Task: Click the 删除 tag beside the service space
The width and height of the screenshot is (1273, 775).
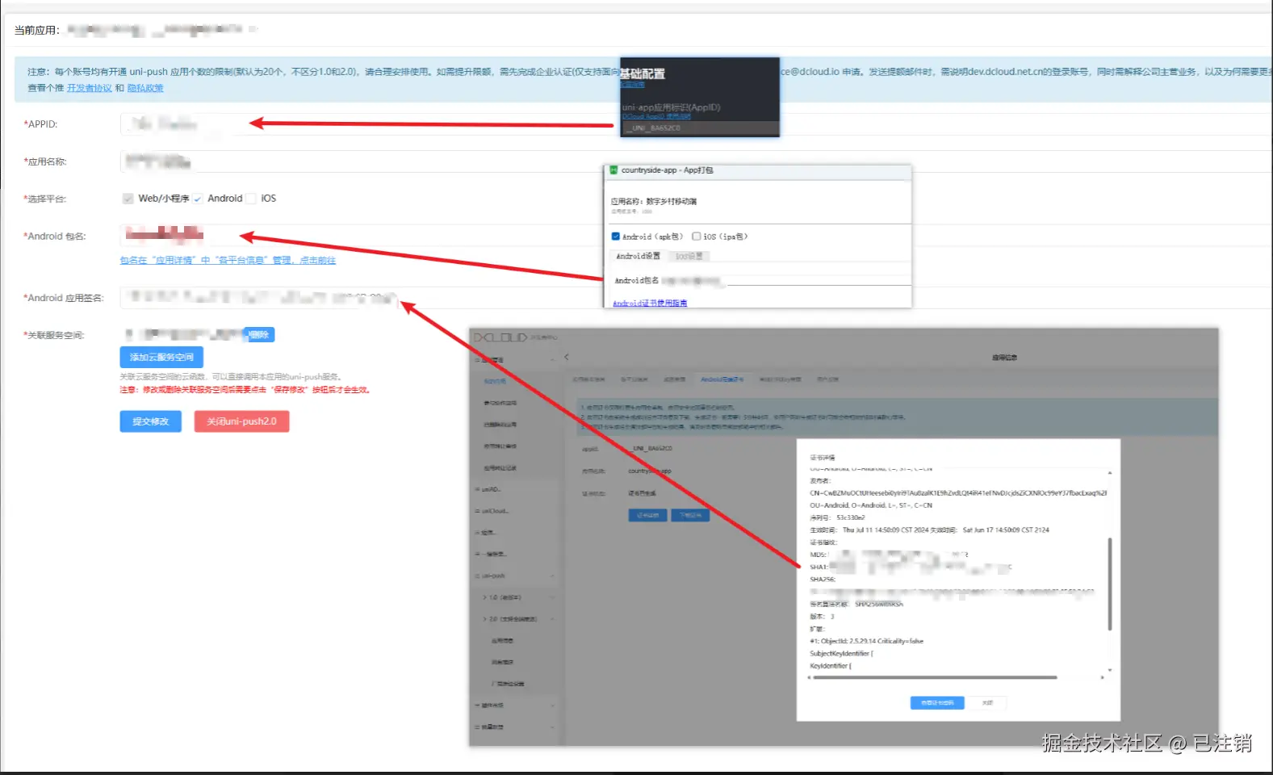Action: click(259, 334)
